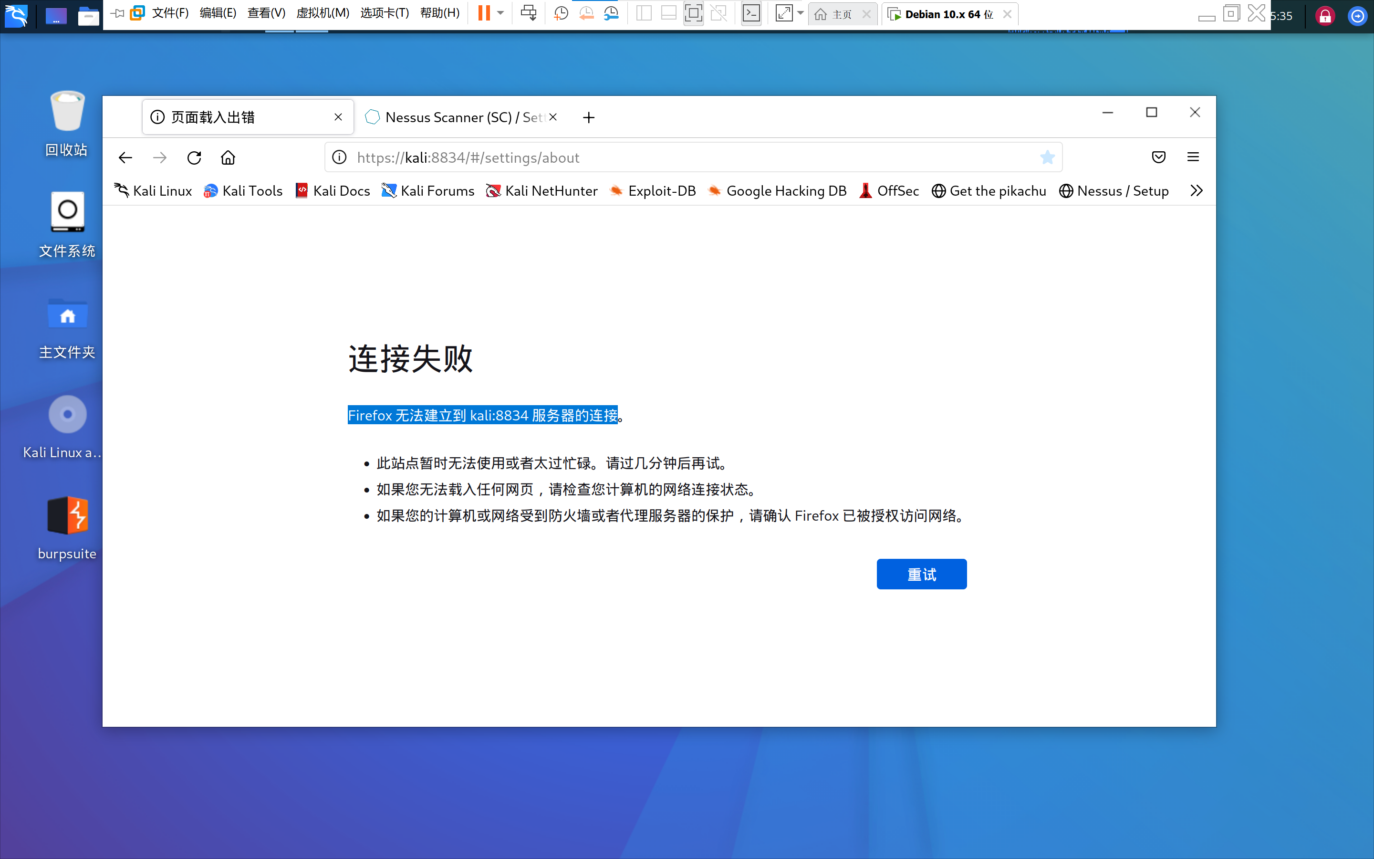Send Ctrl+Alt+Del to the guest

pyautogui.click(x=528, y=12)
